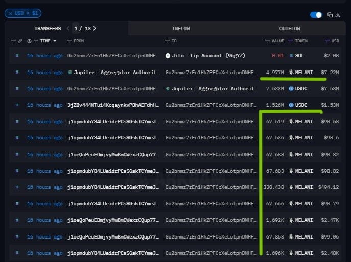Open transaction icon of 67.519 MELANI row
Screen dimensions: 351x262
click(17, 121)
